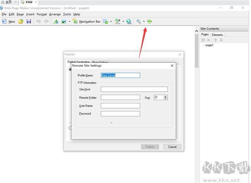Expand the Insert Image dropdown arrow
The height and width of the screenshot is (183, 251).
(69, 21)
